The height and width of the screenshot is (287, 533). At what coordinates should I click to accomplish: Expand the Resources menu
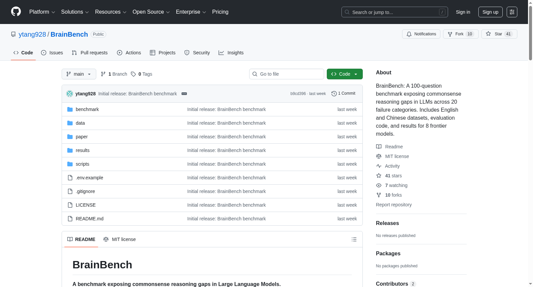click(111, 12)
